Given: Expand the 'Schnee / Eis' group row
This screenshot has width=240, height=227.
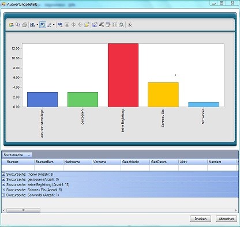Looking at the screenshot, I should (3, 190).
